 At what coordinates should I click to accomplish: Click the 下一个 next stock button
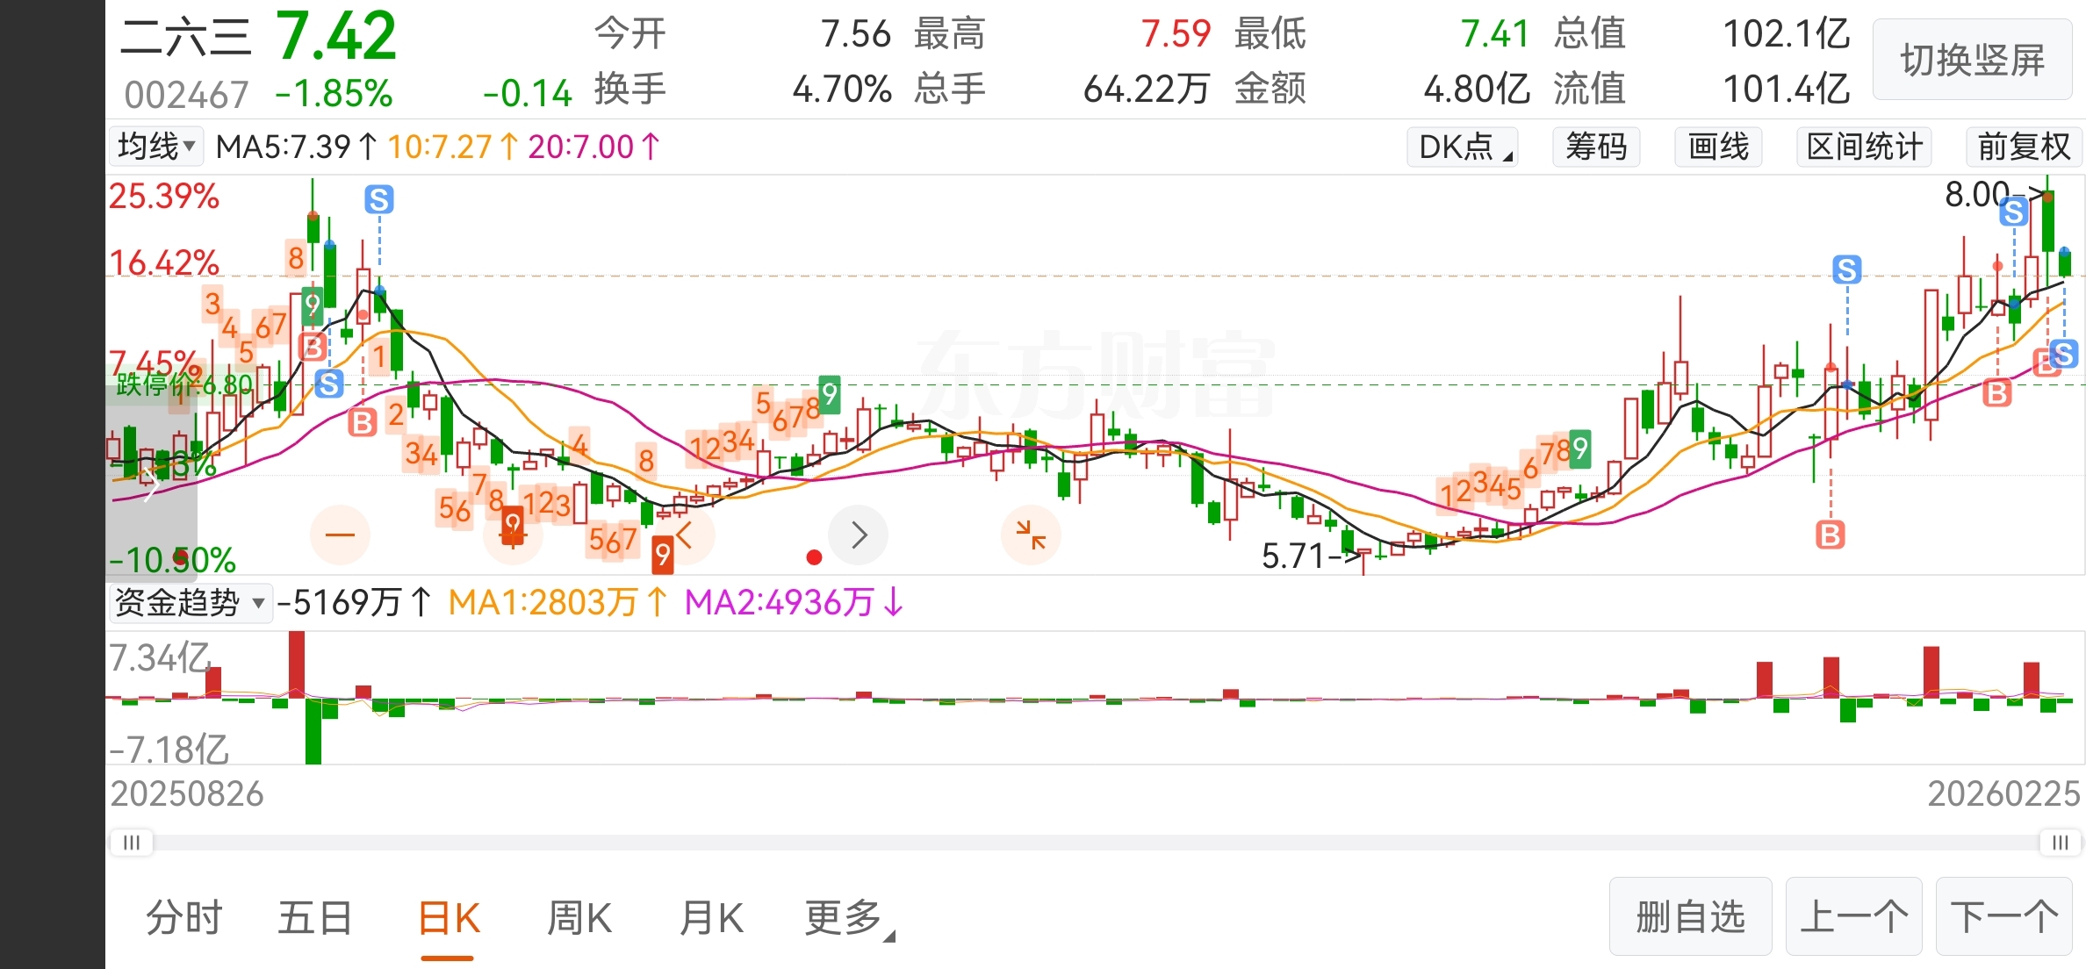[x=2004, y=917]
